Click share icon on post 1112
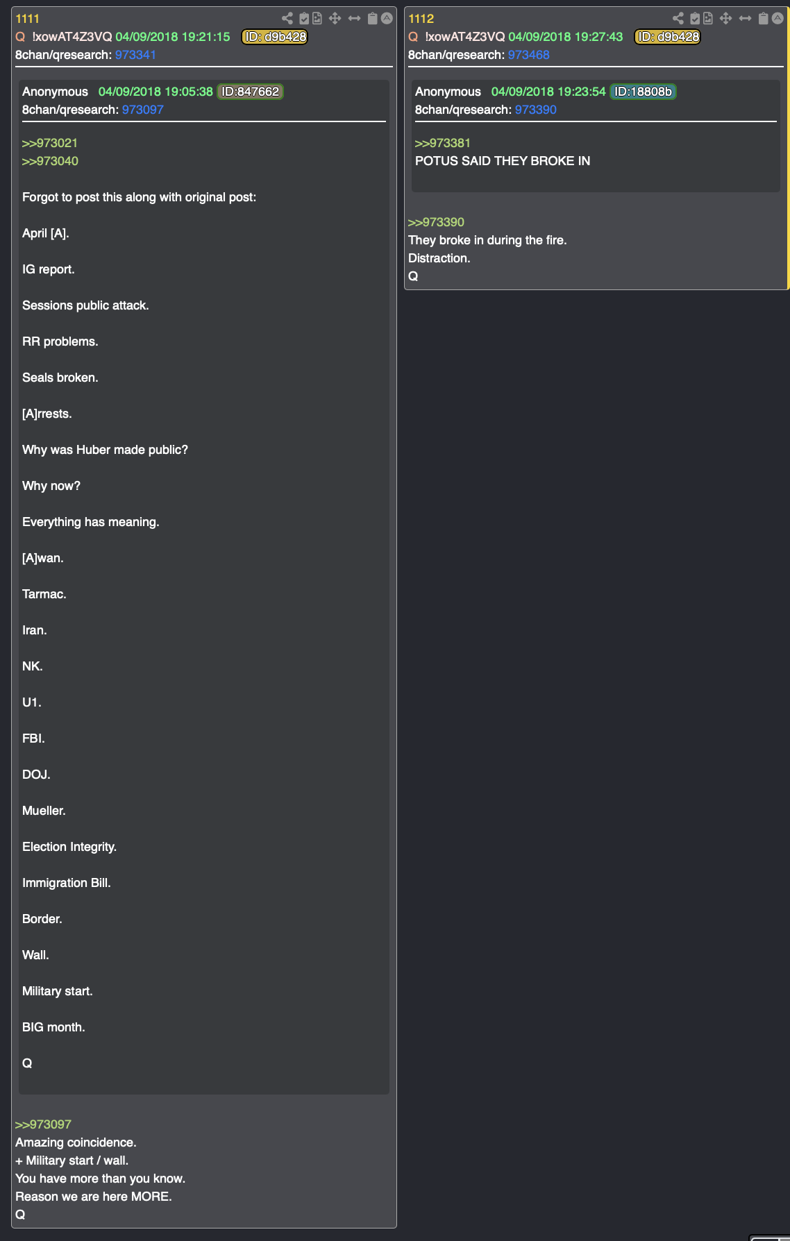This screenshot has width=790, height=1241. click(x=678, y=19)
